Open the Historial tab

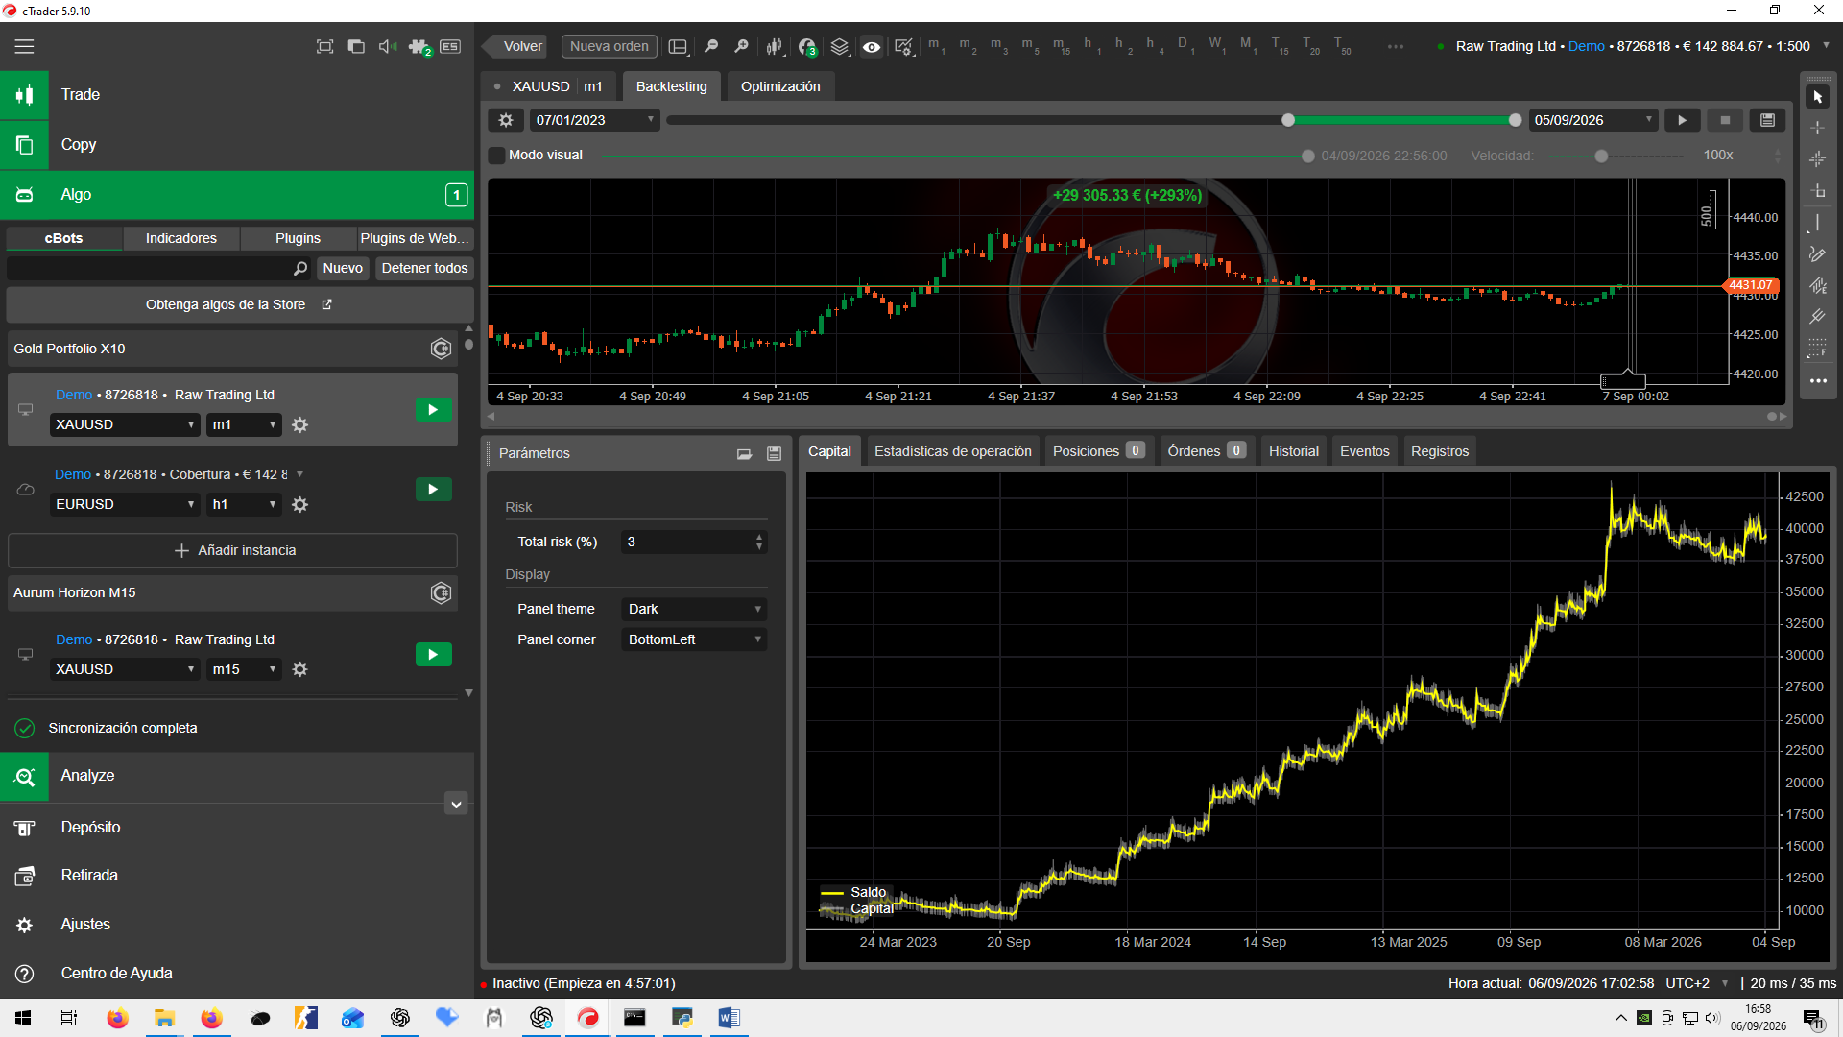pyautogui.click(x=1293, y=451)
